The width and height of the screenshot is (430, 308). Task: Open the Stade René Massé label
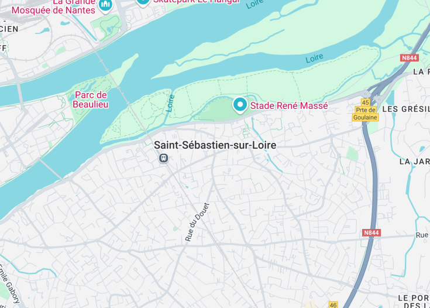[x=289, y=105]
